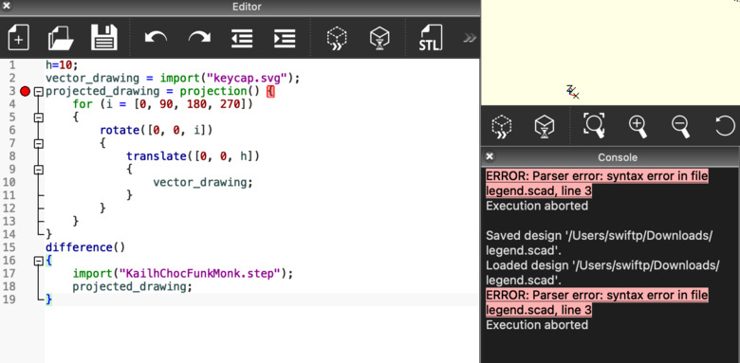
Task: Click the Editor panel title
Action: [247, 7]
